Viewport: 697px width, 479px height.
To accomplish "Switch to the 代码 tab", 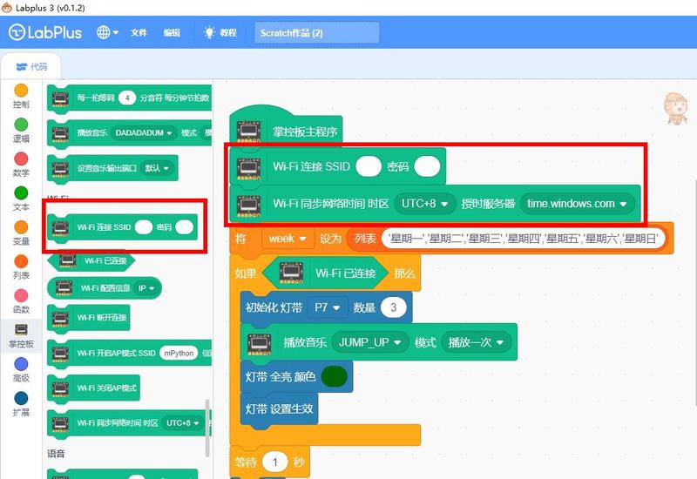I will tap(32, 66).
